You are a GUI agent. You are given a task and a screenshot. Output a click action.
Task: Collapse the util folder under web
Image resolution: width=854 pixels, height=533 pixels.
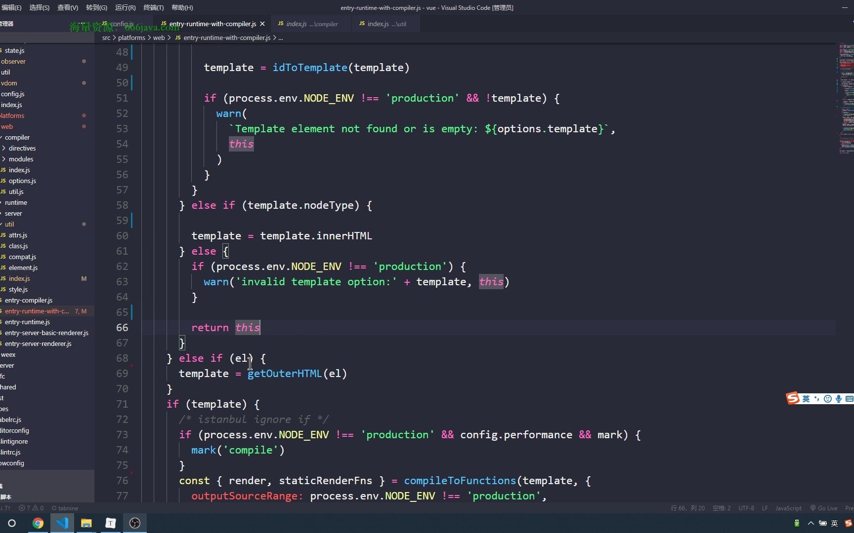[9, 224]
